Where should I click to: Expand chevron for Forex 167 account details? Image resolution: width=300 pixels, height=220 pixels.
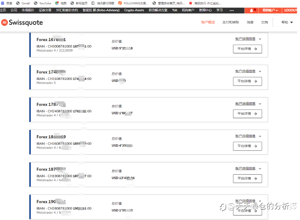260,39
